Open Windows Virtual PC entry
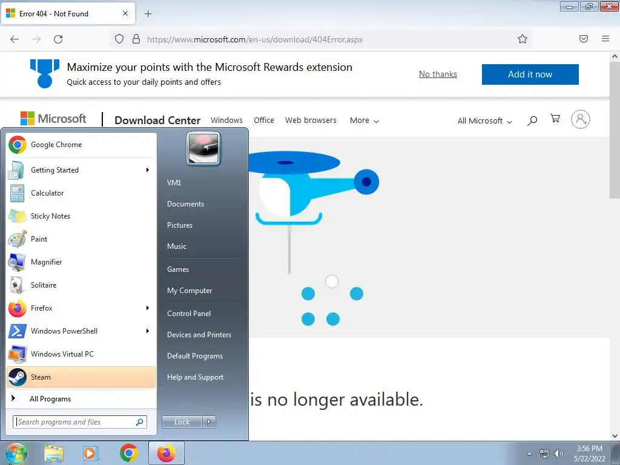Screen dimensions: 620x465 click(81, 354)
